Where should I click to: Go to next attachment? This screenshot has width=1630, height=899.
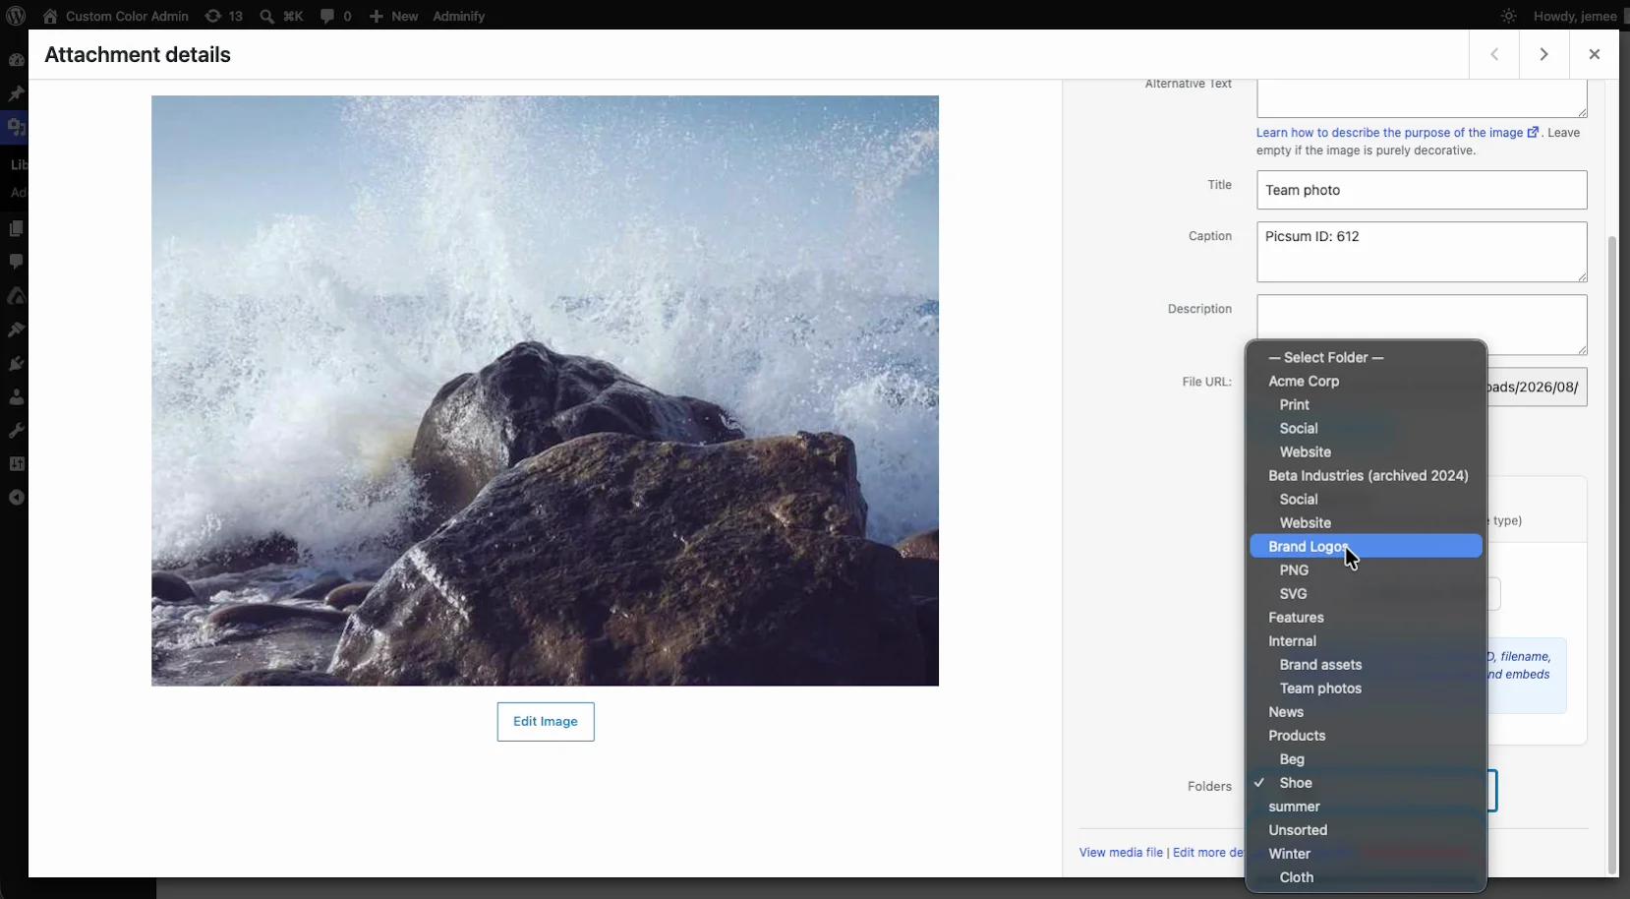[x=1544, y=55]
